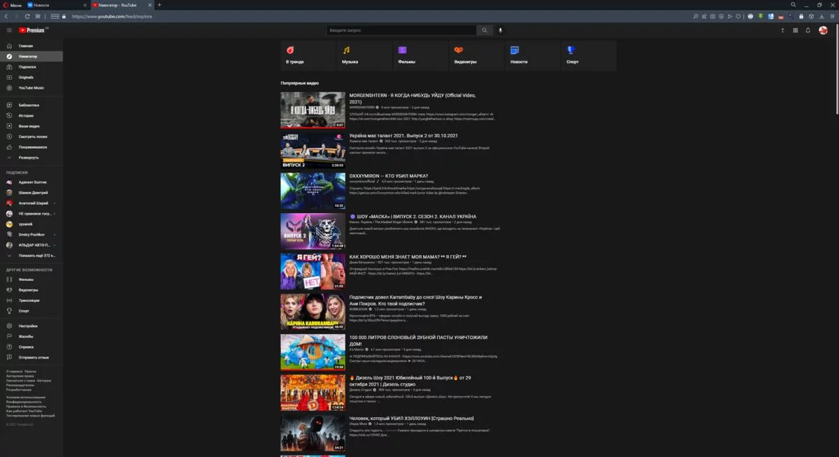Open the user account avatar menu
The image size is (839, 457).
[823, 30]
